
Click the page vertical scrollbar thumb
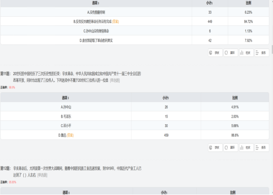(x=272, y=50)
